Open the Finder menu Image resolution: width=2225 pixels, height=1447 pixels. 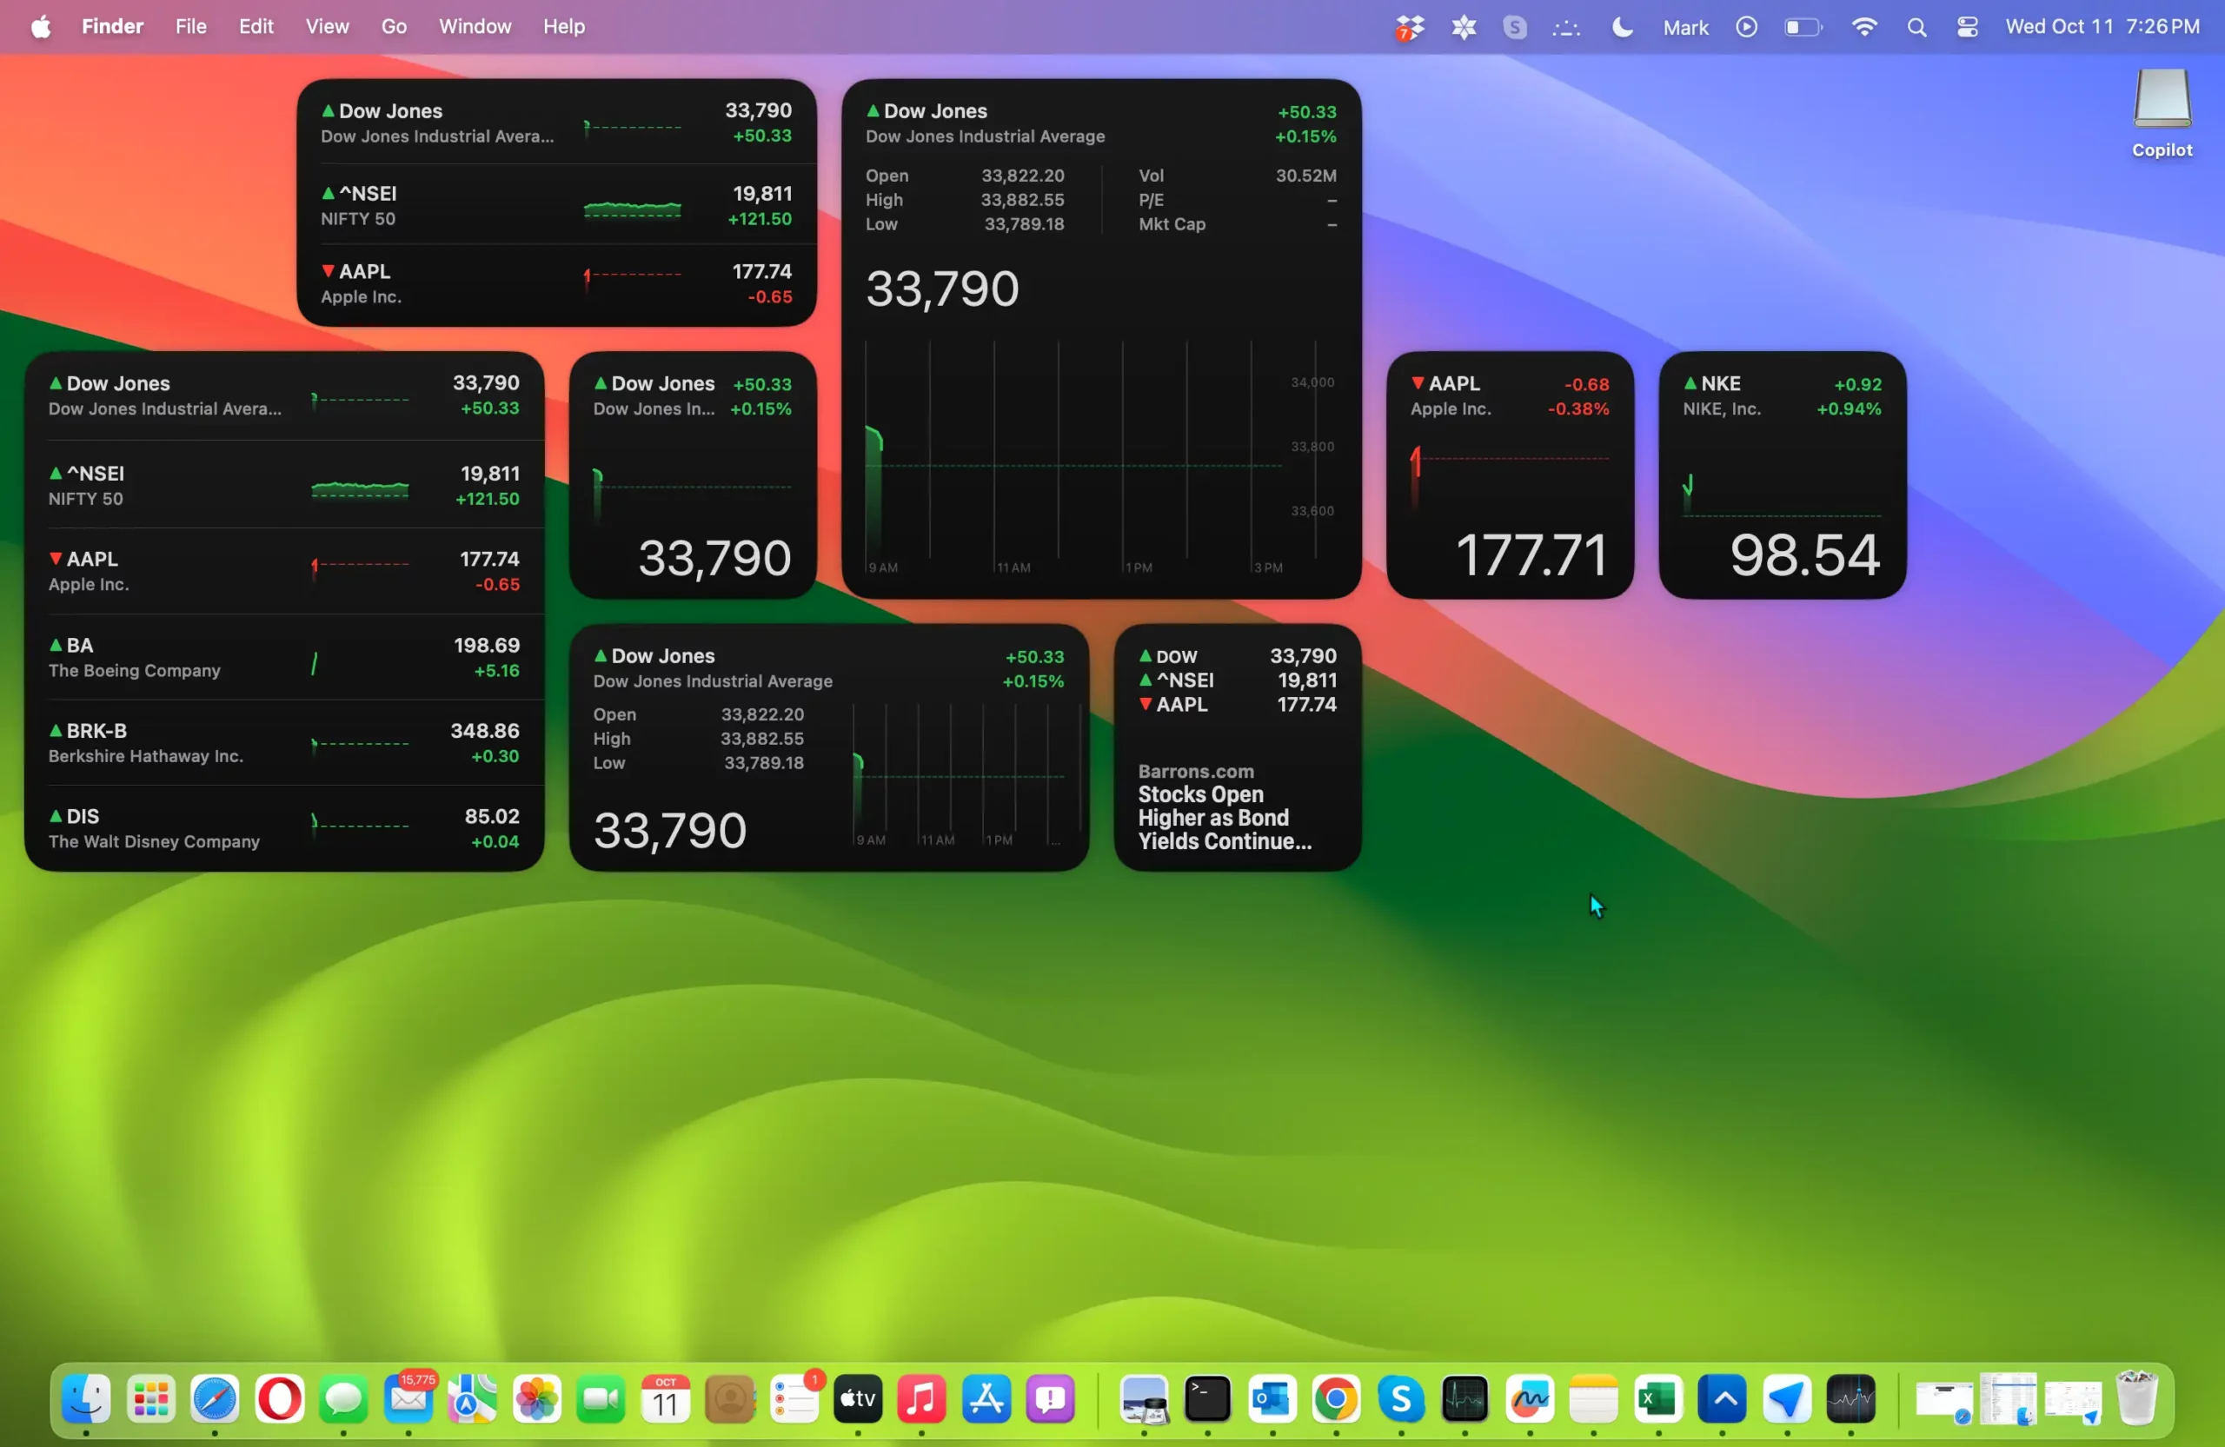(112, 26)
